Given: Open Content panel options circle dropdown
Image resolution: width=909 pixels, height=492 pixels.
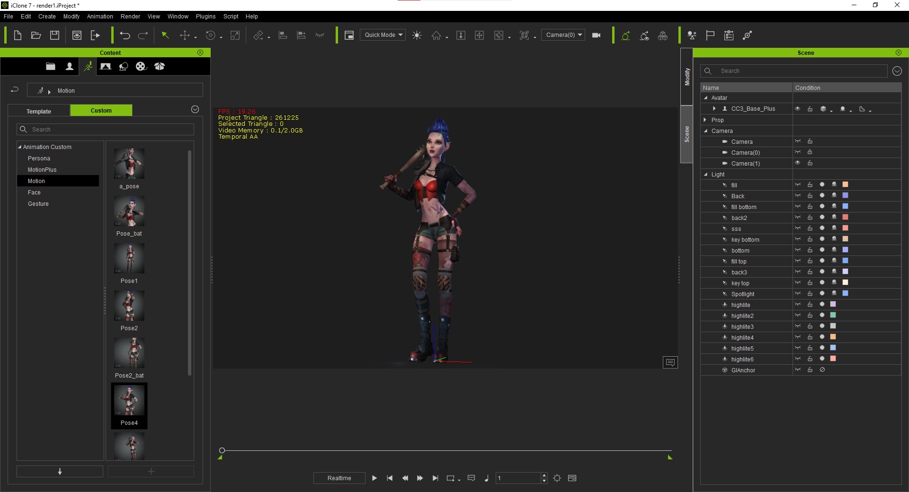Looking at the screenshot, I should [x=195, y=109].
